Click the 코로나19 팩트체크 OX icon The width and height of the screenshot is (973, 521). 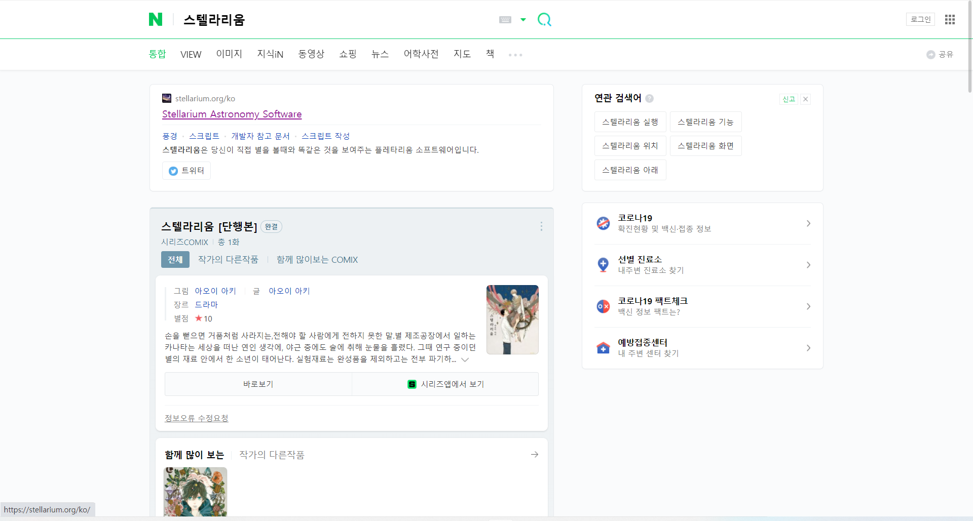click(603, 306)
